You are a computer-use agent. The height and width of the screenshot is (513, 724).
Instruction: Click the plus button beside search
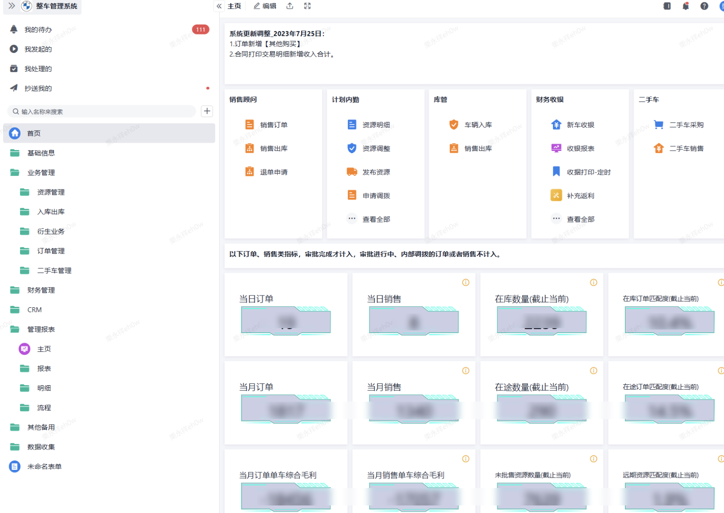coord(207,111)
